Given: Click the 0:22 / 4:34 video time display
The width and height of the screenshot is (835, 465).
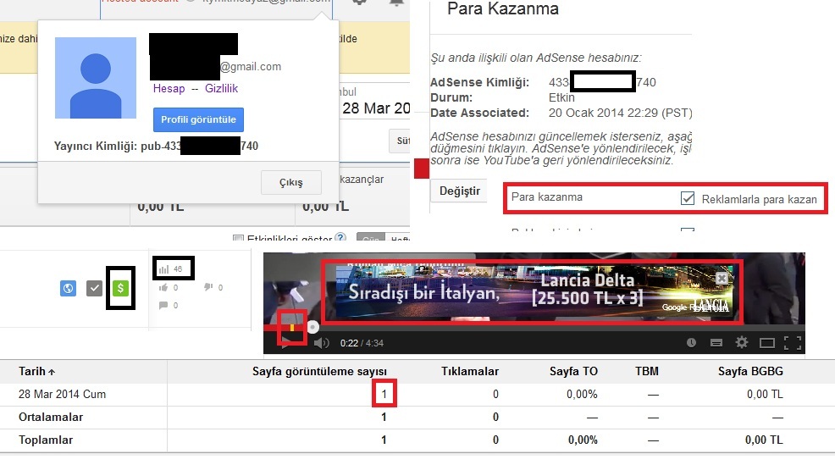Looking at the screenshot, I should (362, 343).
